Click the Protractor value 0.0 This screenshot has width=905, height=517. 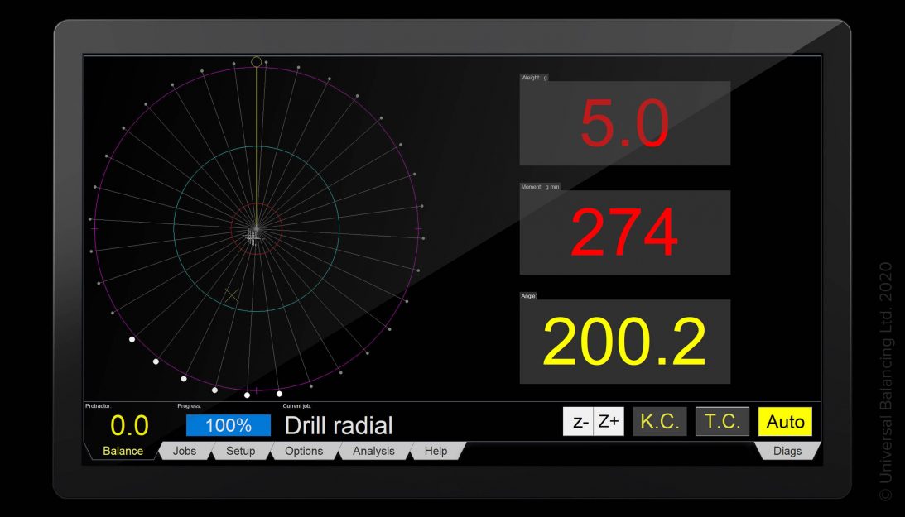click(x=130, y=425)
